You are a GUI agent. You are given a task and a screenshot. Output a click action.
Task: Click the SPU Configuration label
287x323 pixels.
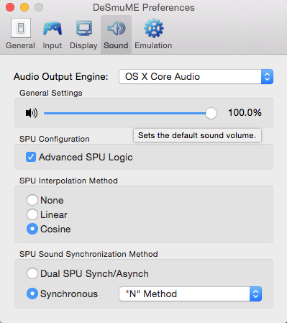55,139
